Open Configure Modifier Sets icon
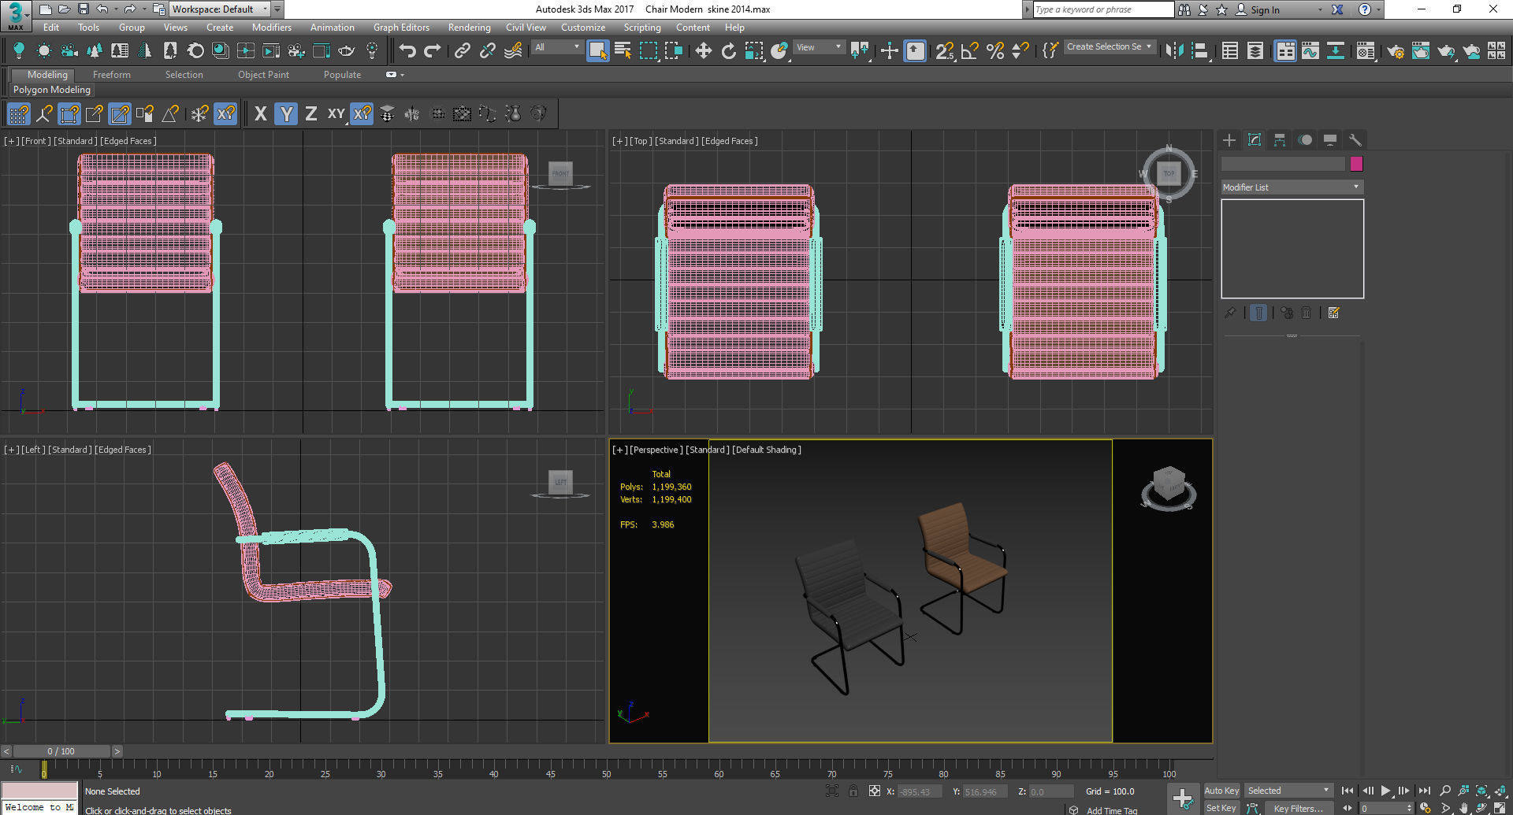1513x815 pixels. coord(1334,313)
